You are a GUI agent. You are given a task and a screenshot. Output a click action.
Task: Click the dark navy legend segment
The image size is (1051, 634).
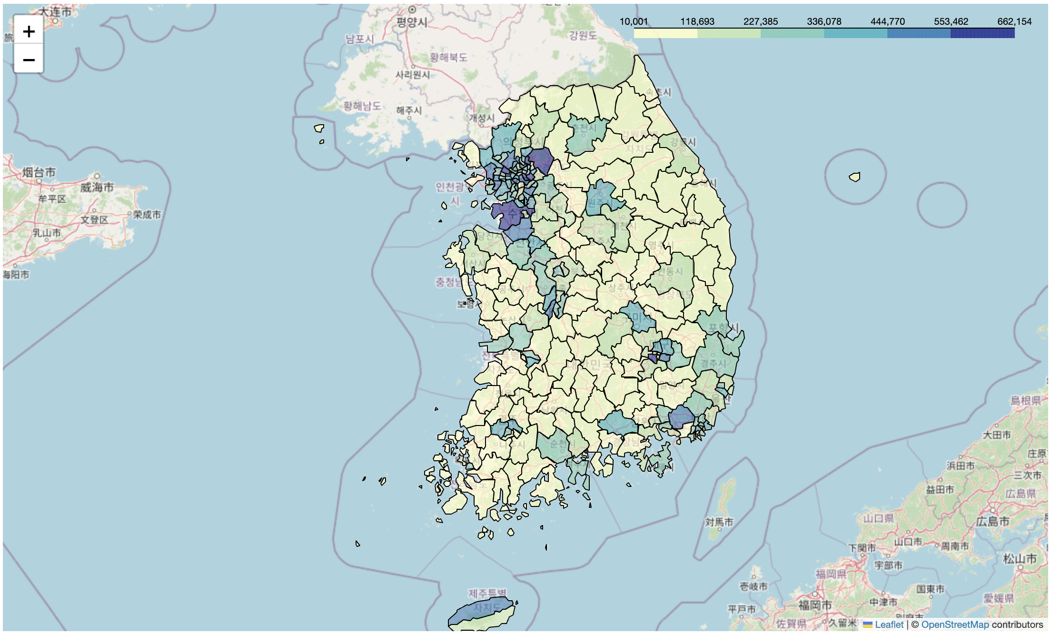[x=982, y=33]
